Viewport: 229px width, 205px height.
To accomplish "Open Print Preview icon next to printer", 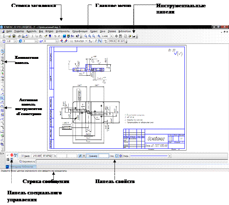I will point(23,36).
